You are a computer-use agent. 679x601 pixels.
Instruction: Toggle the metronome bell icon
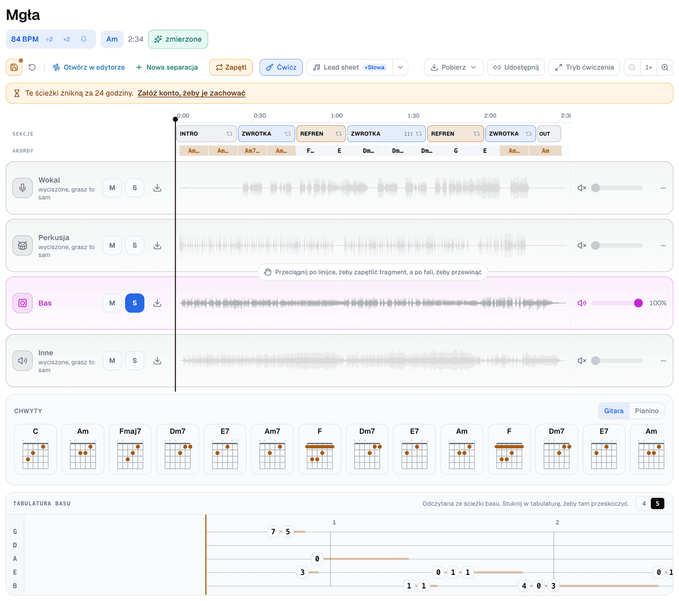click(x=84, y=39)
